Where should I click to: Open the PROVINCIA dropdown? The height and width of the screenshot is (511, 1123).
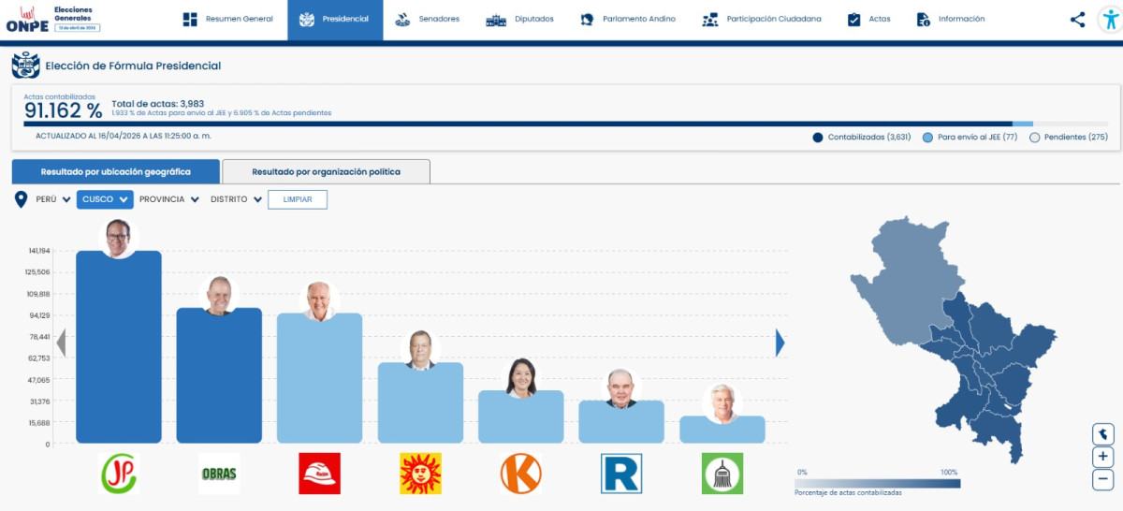[169, 199]
